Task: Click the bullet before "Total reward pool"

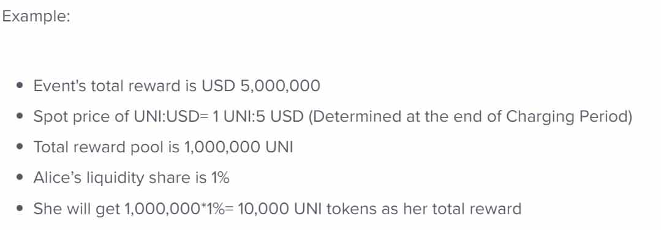Action: point(20,147)
